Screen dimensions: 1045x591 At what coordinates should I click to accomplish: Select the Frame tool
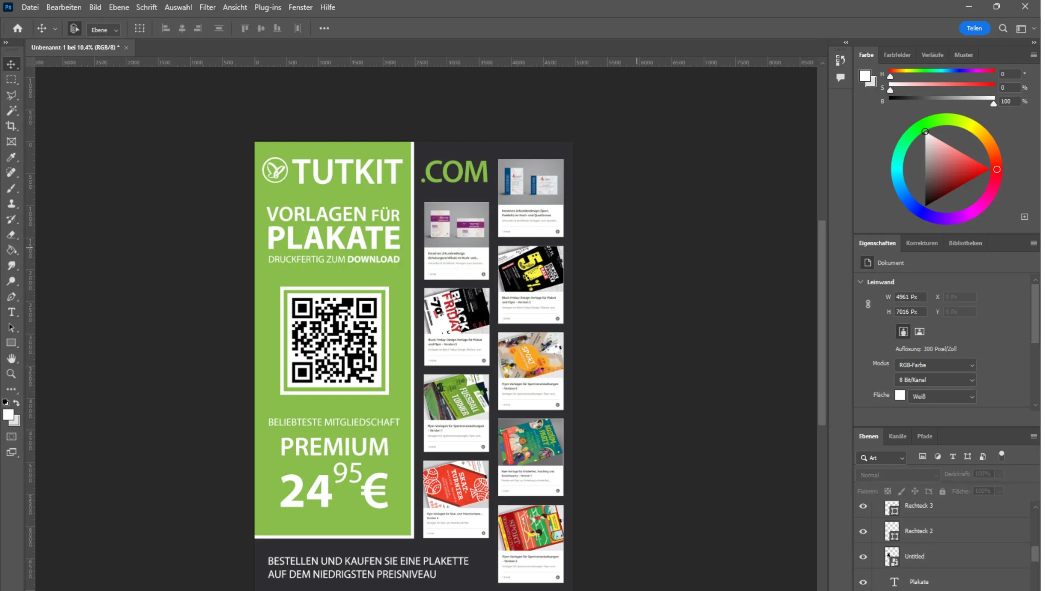[x=11, y=142]
